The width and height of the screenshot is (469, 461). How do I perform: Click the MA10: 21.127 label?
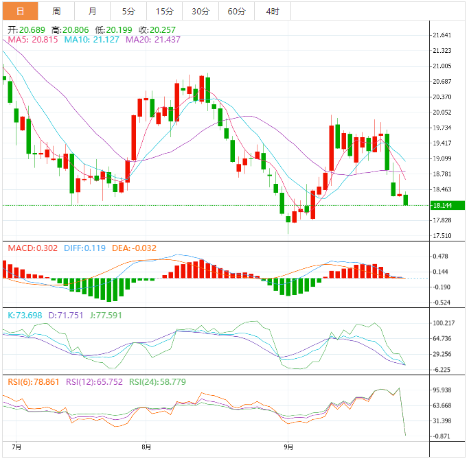click(91, 39)
